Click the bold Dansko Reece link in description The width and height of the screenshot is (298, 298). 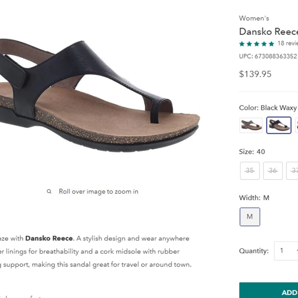[x=49, y=238]
